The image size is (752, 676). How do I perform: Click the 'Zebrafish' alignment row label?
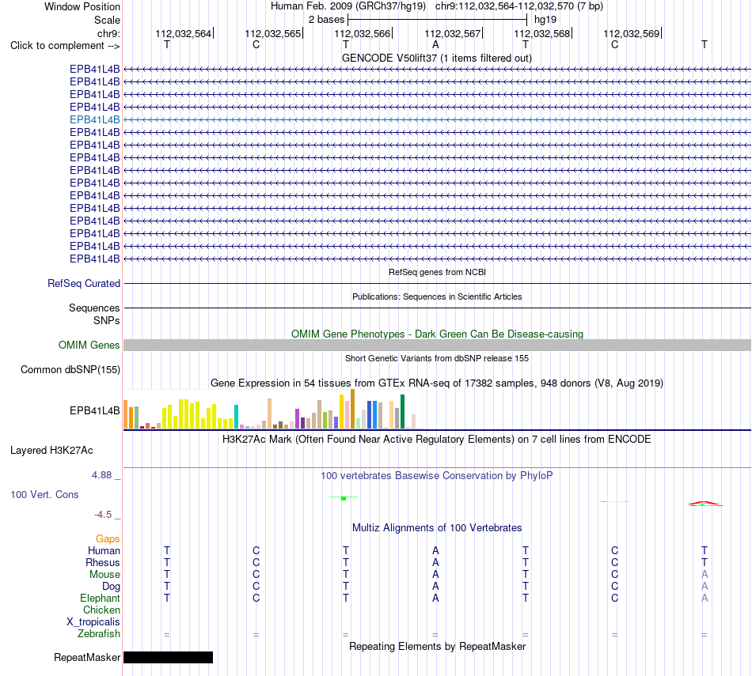[99, 634]
